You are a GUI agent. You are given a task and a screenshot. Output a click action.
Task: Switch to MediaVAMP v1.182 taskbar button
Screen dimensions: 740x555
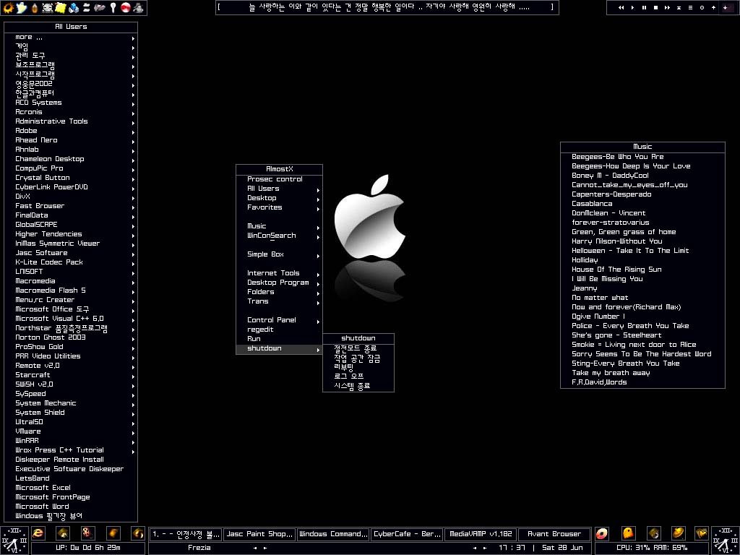click(x=481, y=534)
